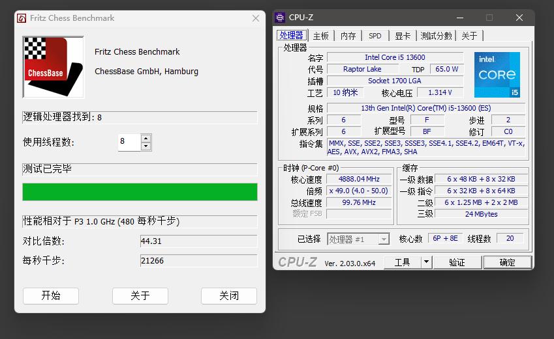Image resolution: width=554 pixels, height=339 pixels.
Task: Click the 确定 button in CPU-Z
Action: click(508, 262)
